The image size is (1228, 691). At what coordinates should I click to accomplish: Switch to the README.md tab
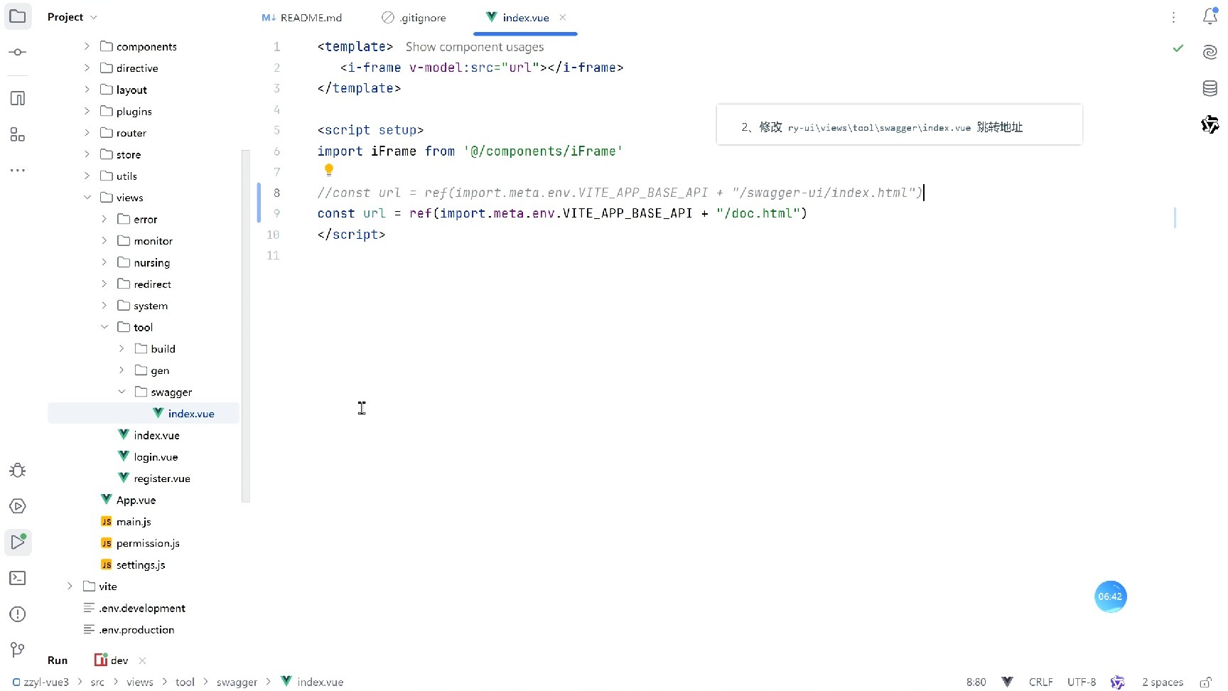click(x=301, y=18)
